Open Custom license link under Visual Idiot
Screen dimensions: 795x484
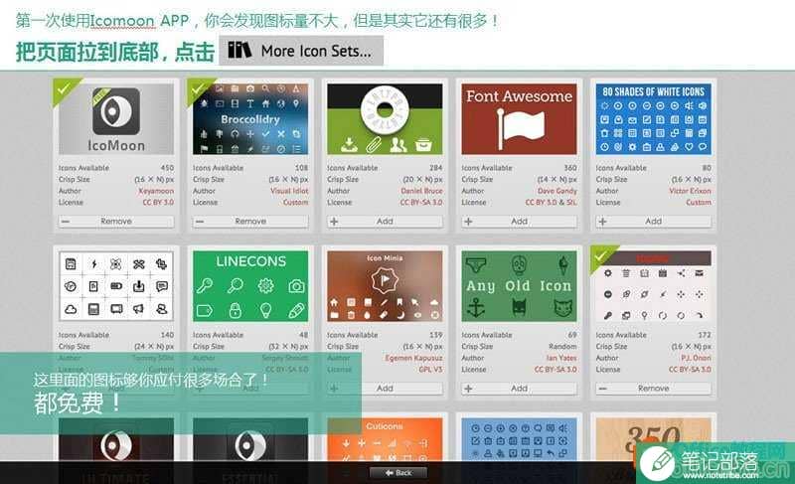(295, 202)
